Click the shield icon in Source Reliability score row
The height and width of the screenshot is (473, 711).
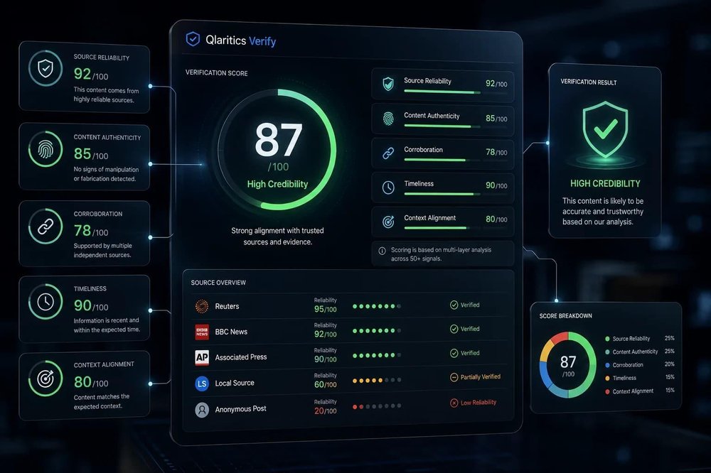coord(388,84)
